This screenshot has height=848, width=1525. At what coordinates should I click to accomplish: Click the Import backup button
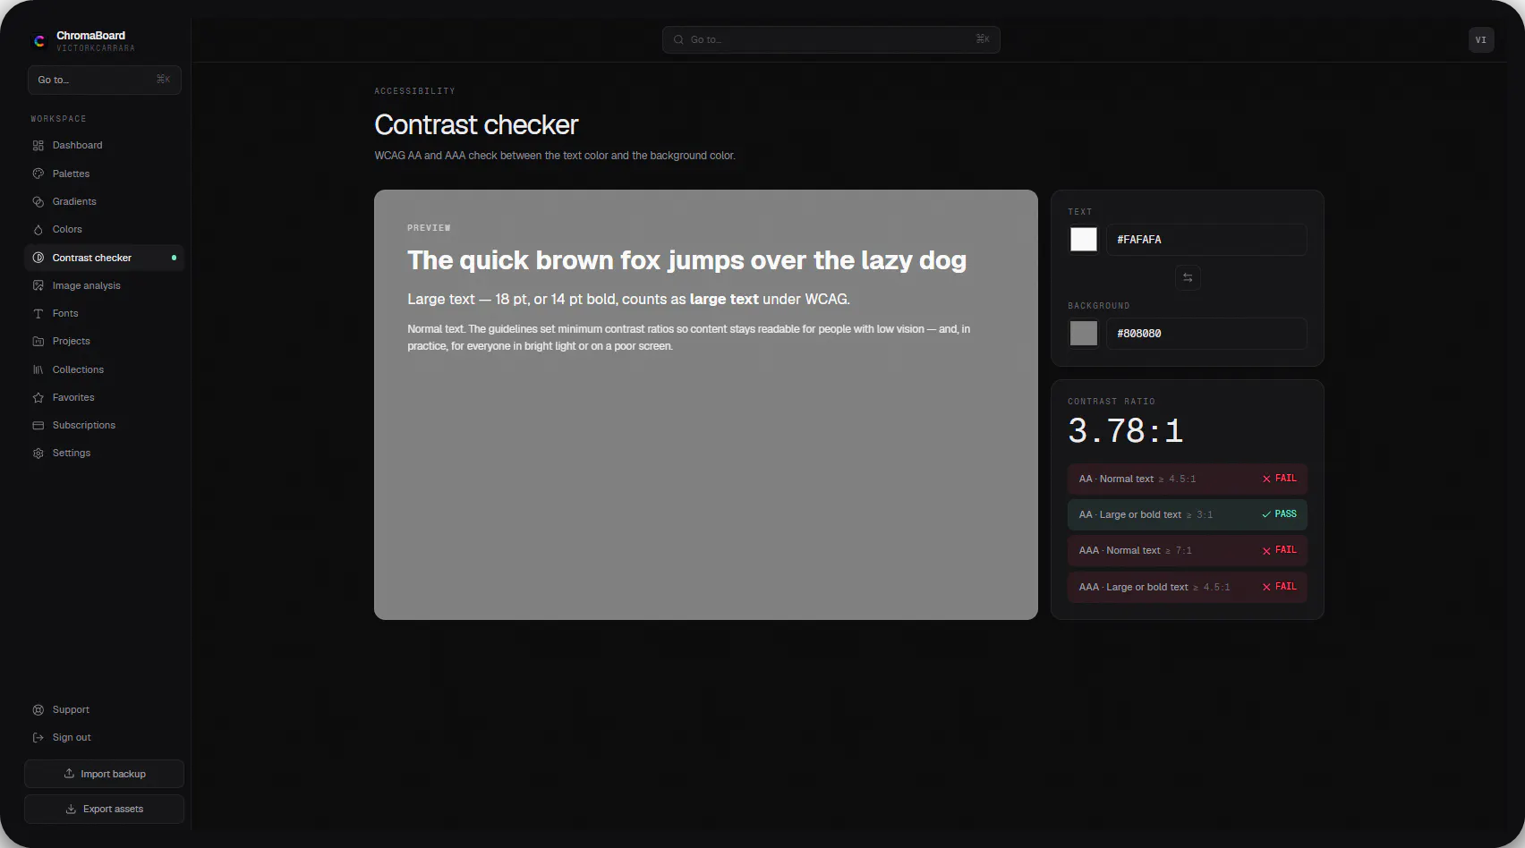tap(104, 774)
